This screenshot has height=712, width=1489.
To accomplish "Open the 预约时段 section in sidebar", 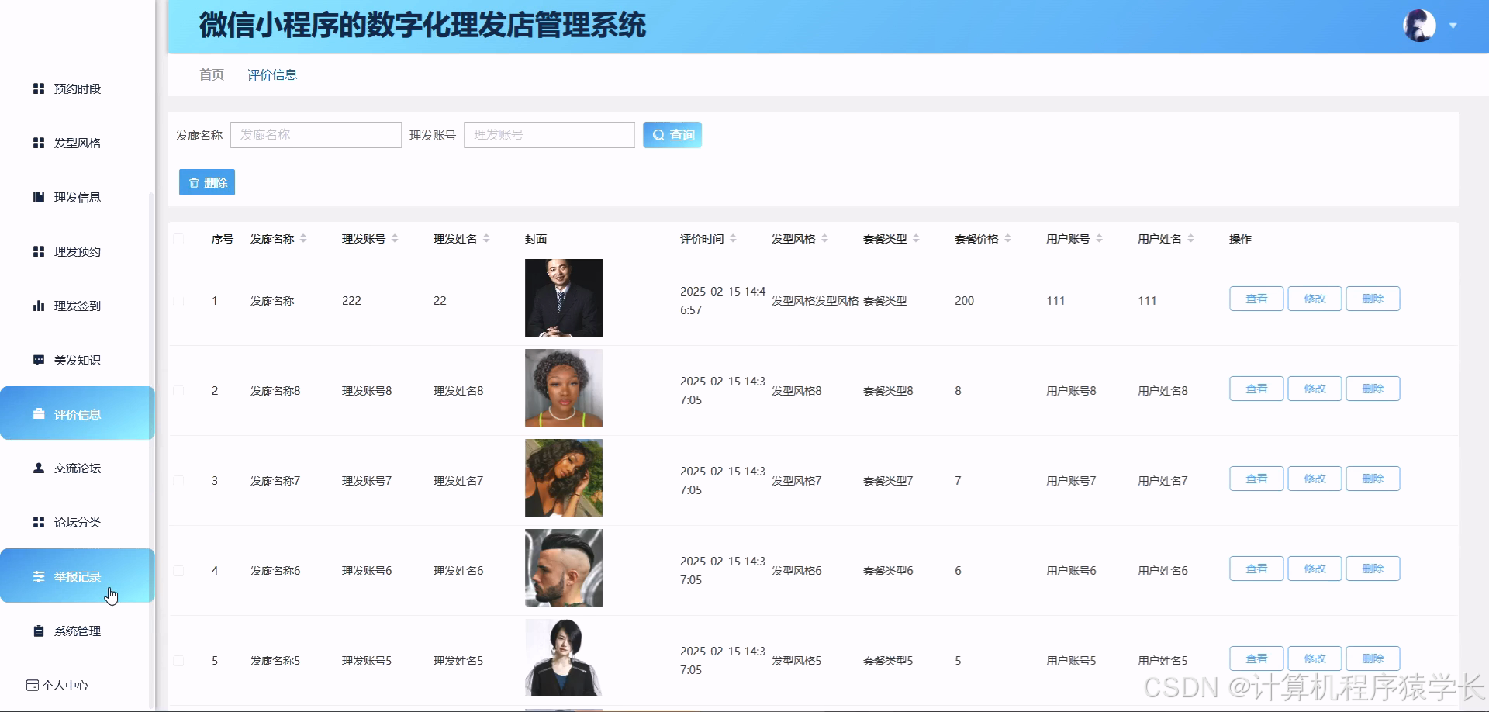I will pos(39,88).
